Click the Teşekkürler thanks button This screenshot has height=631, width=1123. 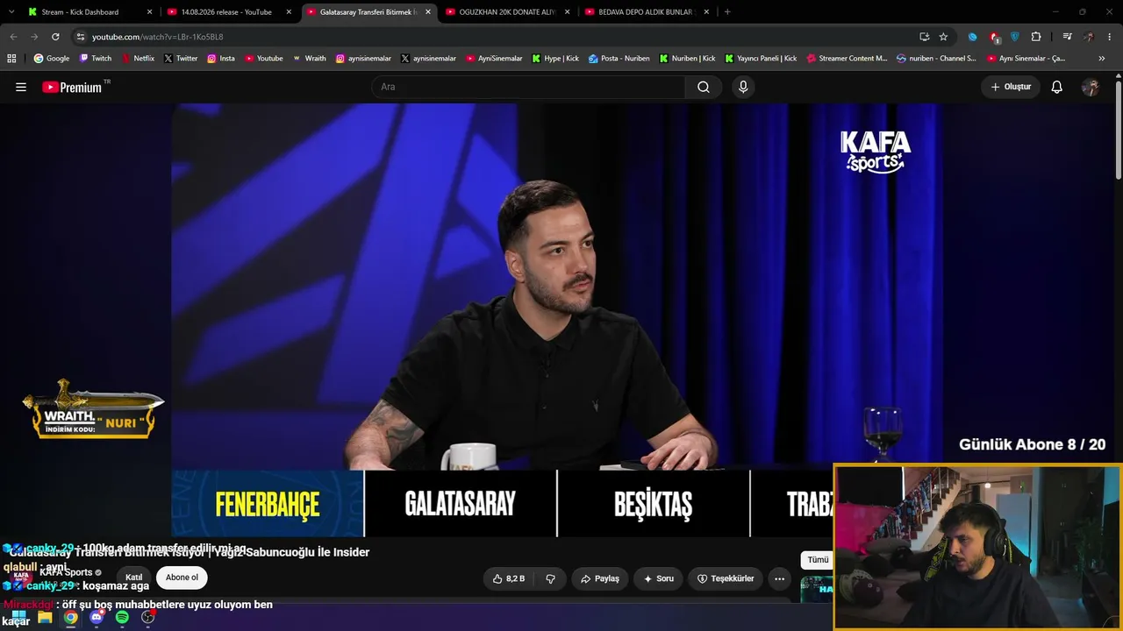coord(726,578)
